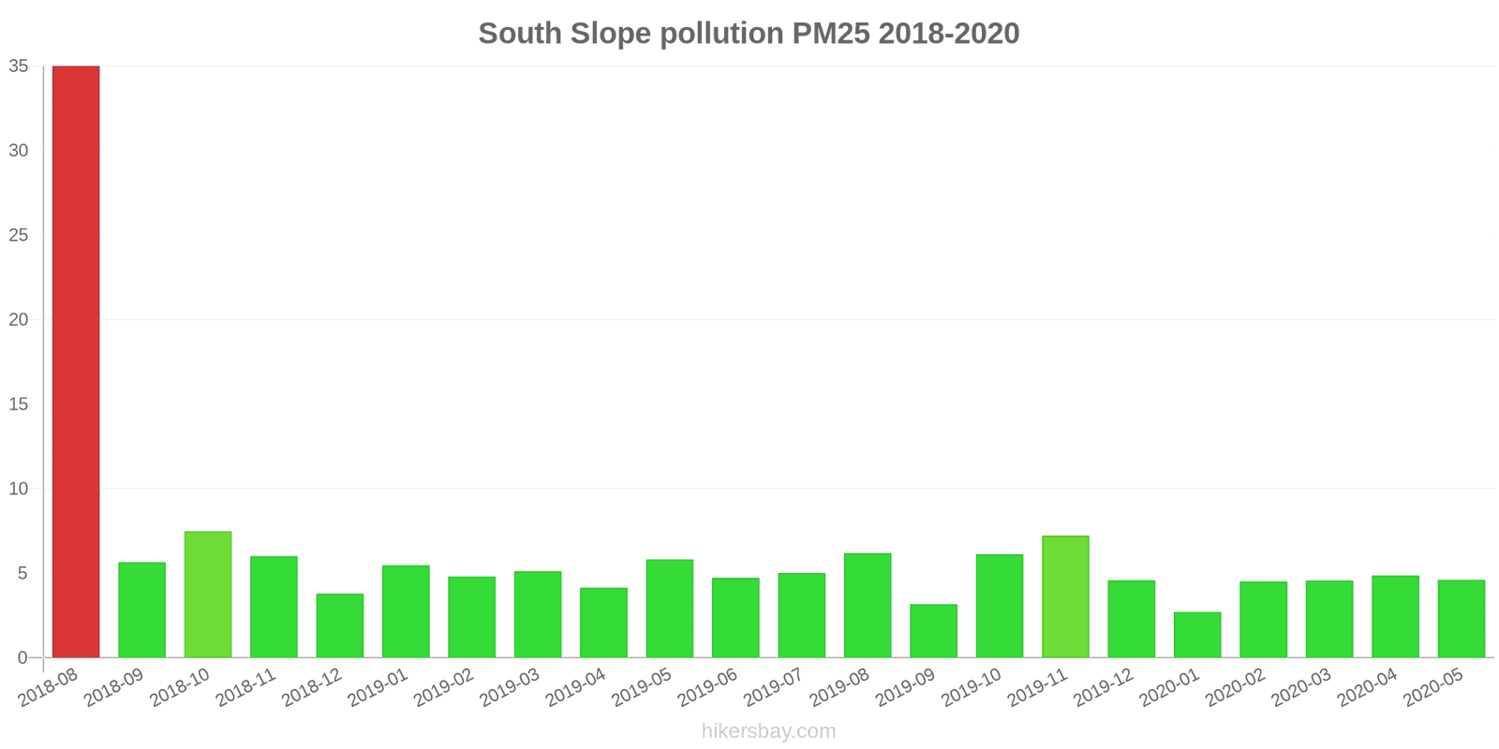This screenshot has height=749, width=1499.
Task: Click the red 2018-08 bar
Action: [76, 361]
